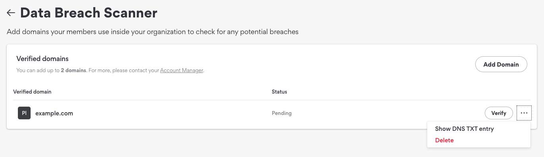Click the Verified domain column header
The height and width of the screenshot is (157, 544).
pyautogui.click(x=32, y=92)
